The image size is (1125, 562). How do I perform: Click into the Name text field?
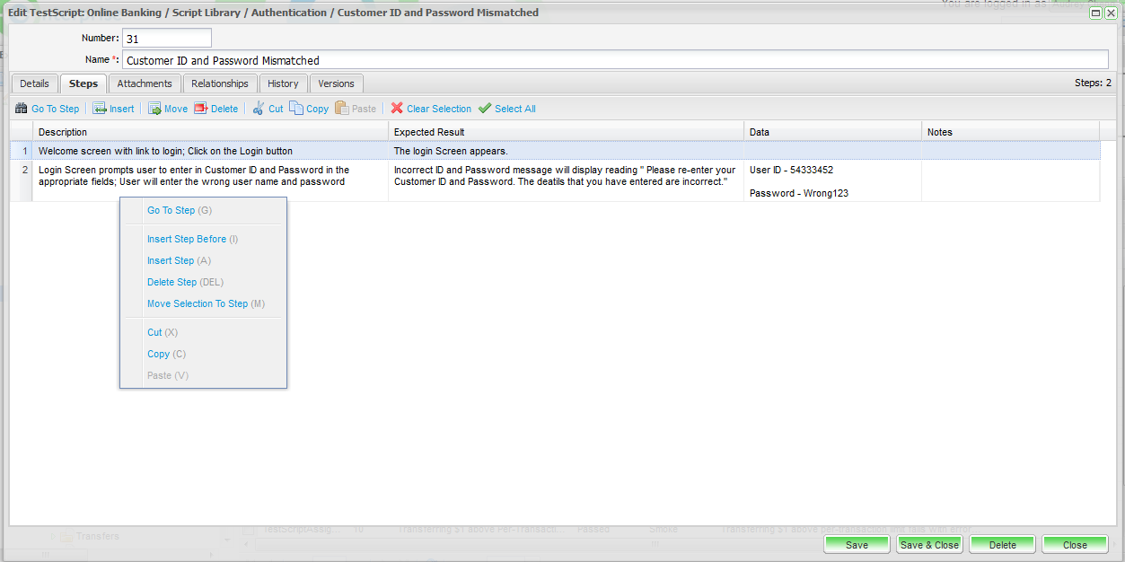614,60
